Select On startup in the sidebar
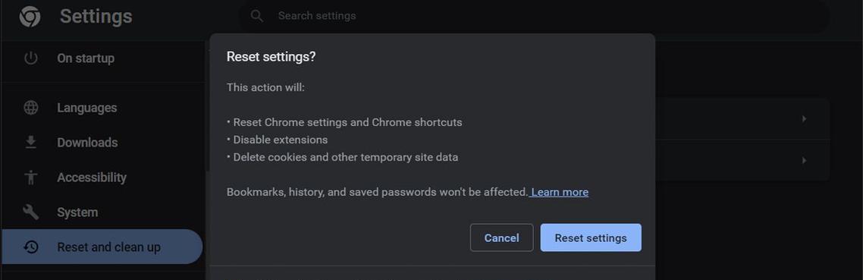Viewport: 863px width, 280px height. tap(86, 58)
